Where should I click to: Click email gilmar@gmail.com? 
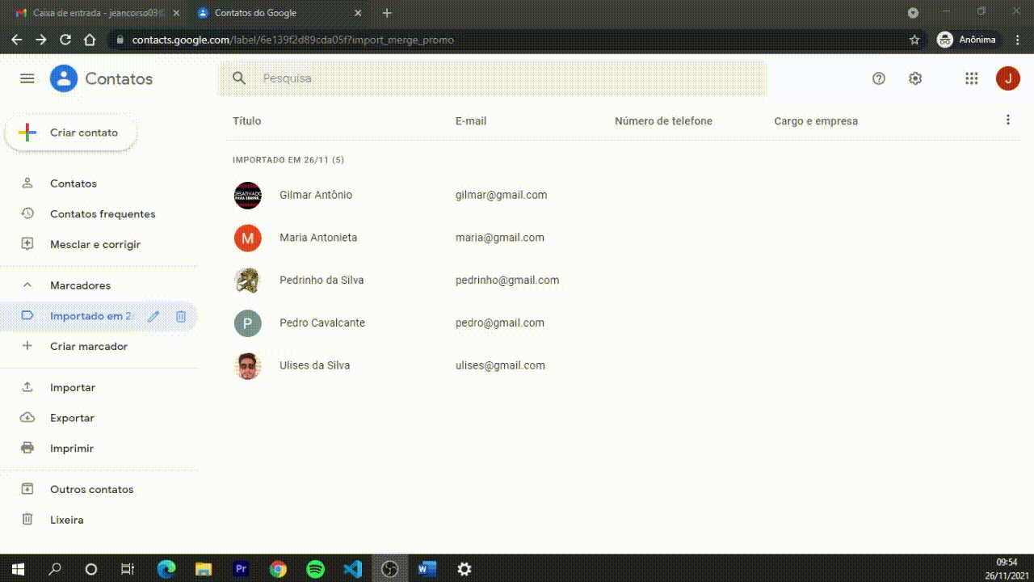pos(502,195)
